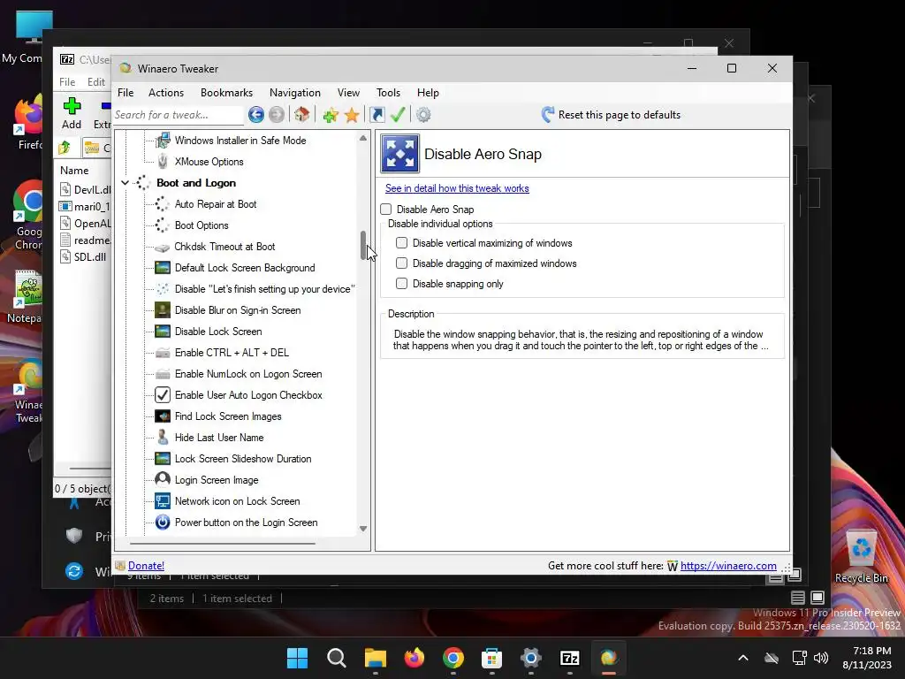Select Login Screen Image tweak
Image resolution: width=905 pixels, height=679 pixels.
point(217,480)
